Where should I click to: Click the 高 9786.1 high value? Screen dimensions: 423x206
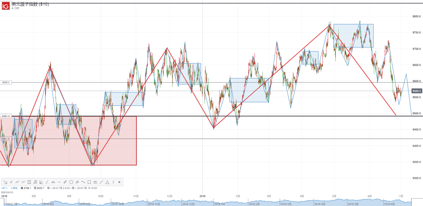[x=26, y=188]
